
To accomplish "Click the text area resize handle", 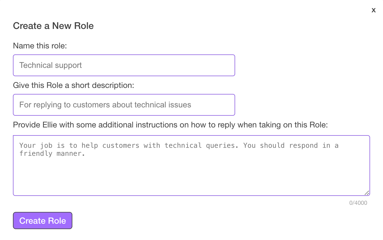I will pos(367,193).
